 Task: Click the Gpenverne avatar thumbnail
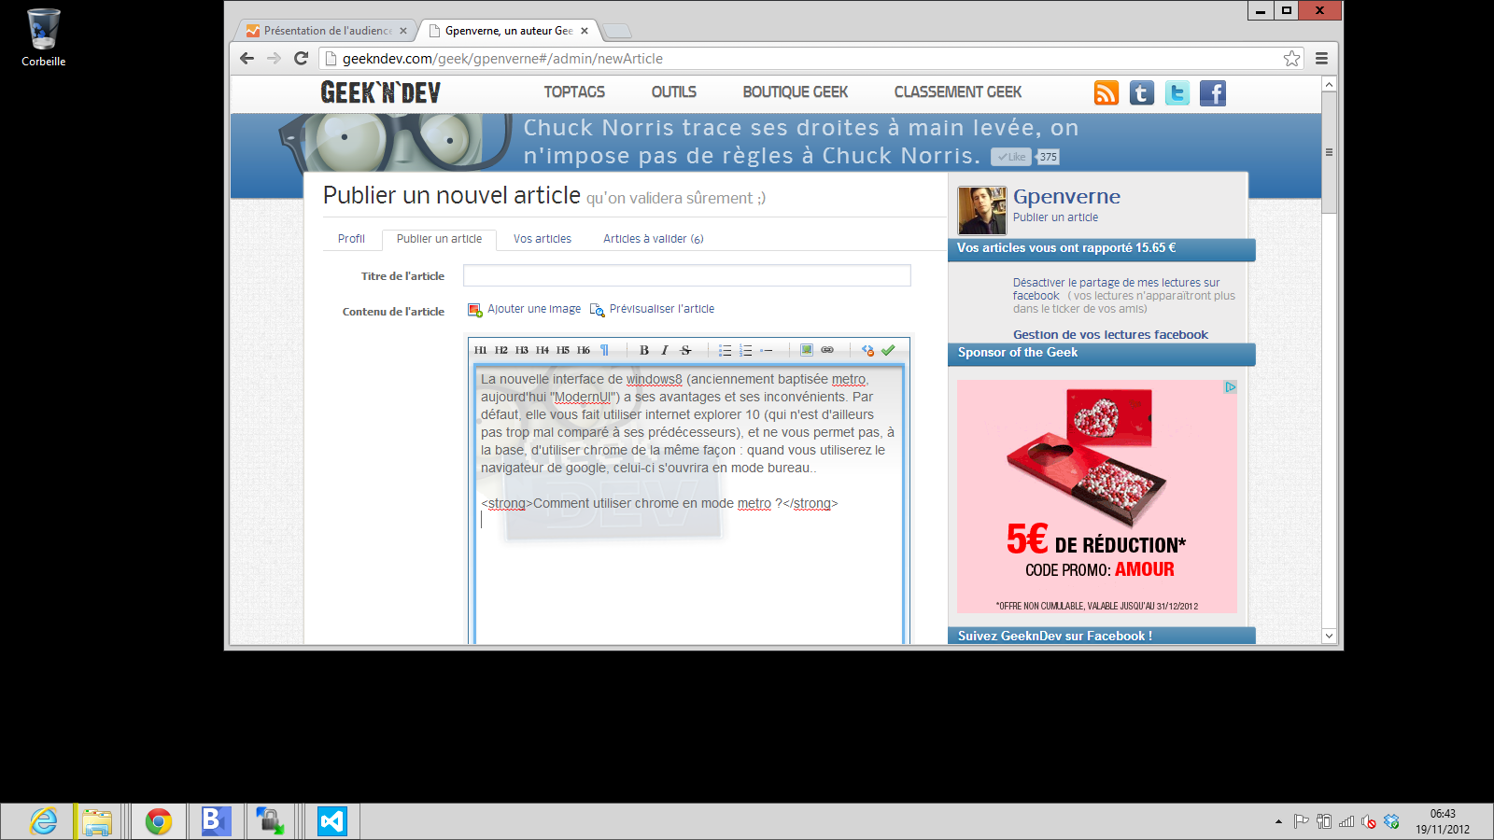pyautogui.click(x=982, y=210)
